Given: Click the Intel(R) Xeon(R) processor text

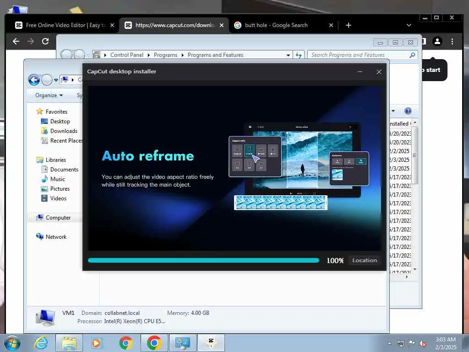Looking at the screenshot, I should pyautogui.click(x=135, y=321).
